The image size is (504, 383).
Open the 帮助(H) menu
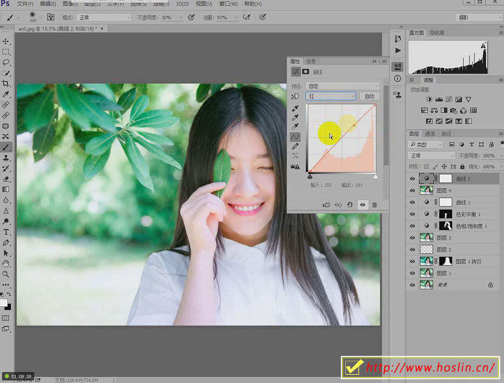253,4
